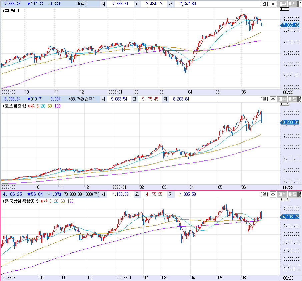Maximize the 코스피종합 chart panel
The image size is (302, 281).
click(x=300, y=98)
